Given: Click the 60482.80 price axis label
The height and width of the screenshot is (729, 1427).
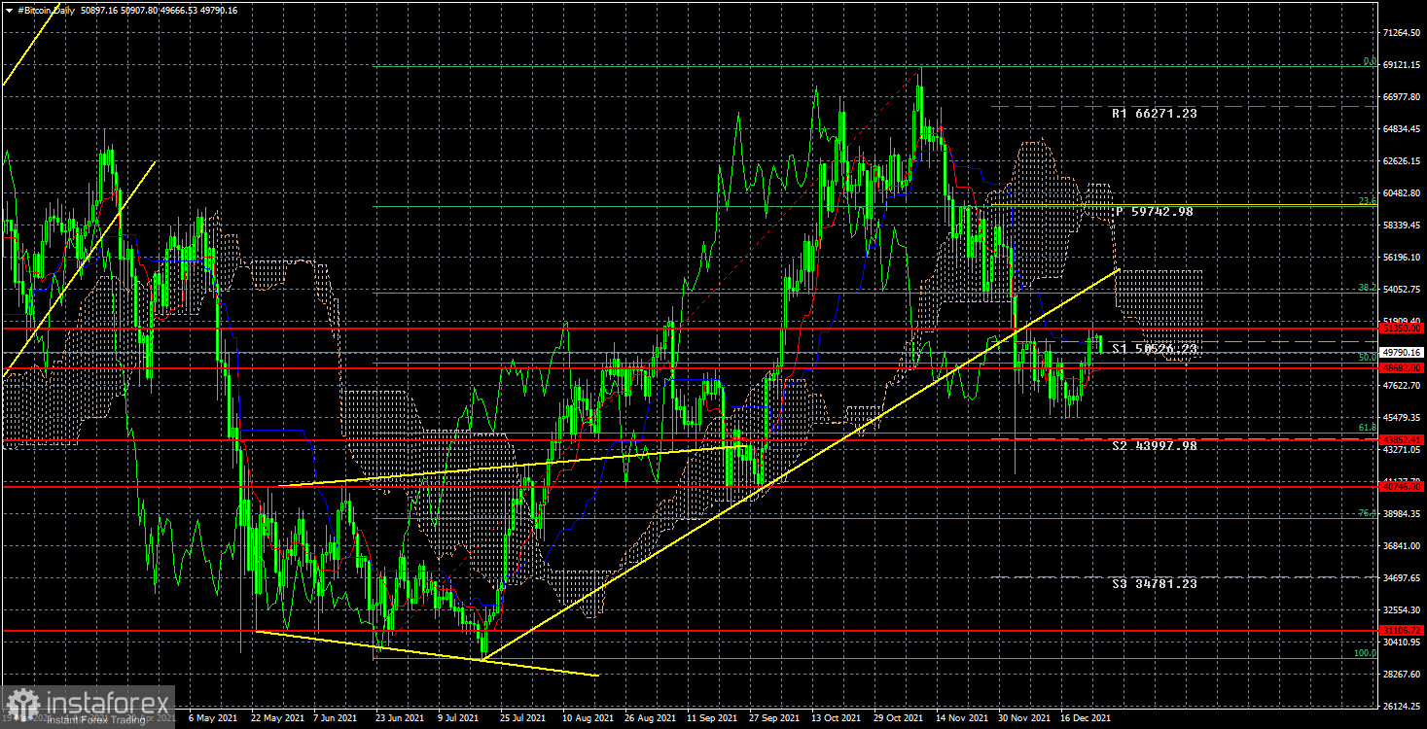Looking at the screenshot, I should [x=1402, y=192].
